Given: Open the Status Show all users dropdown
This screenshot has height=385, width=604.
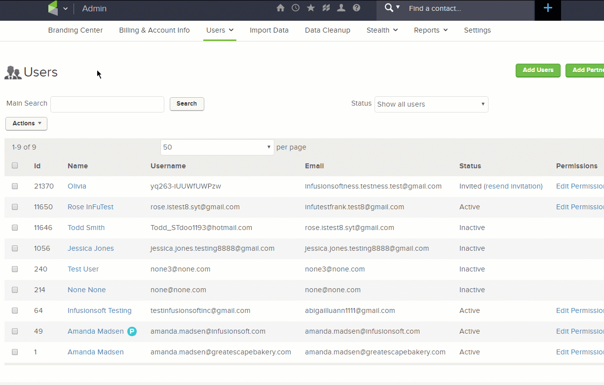Looking at the screenshot, I should [431, 104].
